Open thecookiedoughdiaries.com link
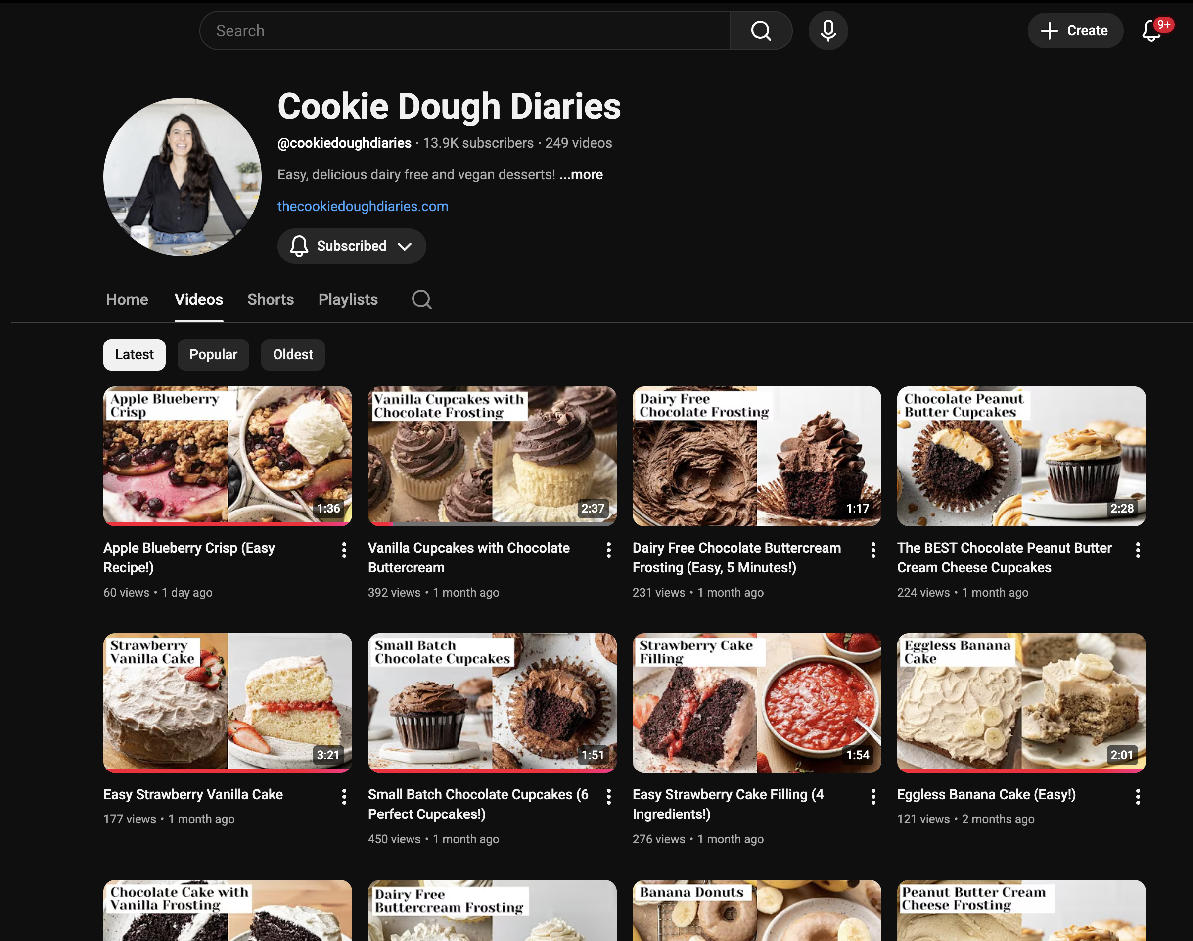Image resolution: width=1193 pixels, height=941 pixels. click(363, 207)
